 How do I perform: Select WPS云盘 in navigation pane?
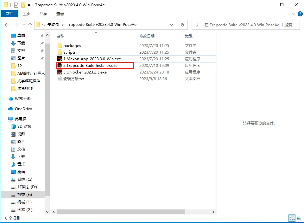pyautogui.click(x=23, y=99)
